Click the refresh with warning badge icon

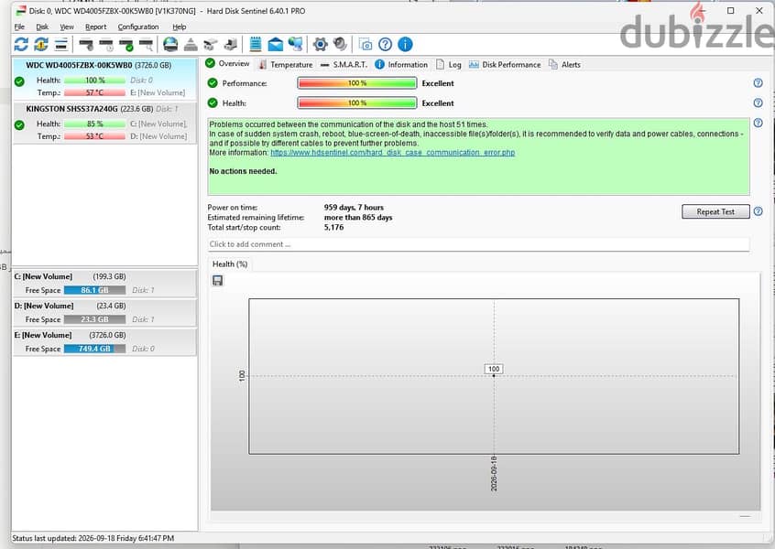(41, 45)
